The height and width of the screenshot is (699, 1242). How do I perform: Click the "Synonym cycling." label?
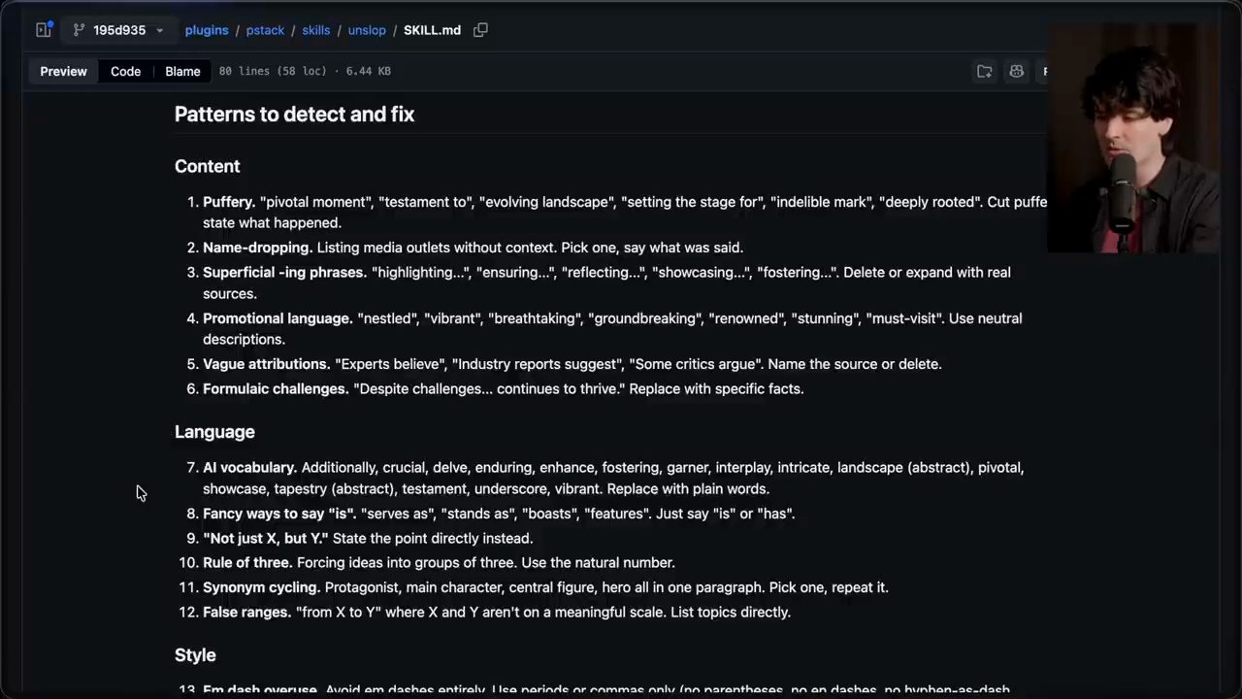point(261,587)
